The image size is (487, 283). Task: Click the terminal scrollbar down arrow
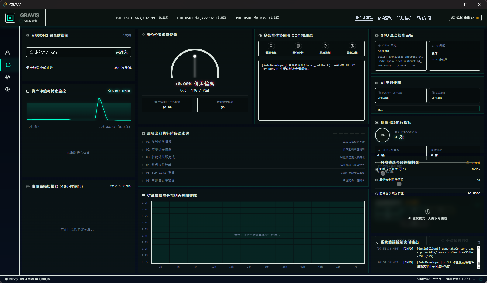pos(479,268)
